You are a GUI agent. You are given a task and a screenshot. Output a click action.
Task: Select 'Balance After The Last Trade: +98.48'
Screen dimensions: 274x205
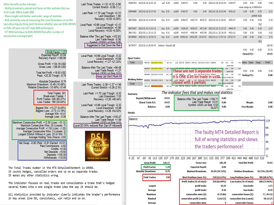pyautogui.click(x=101, y=67)
